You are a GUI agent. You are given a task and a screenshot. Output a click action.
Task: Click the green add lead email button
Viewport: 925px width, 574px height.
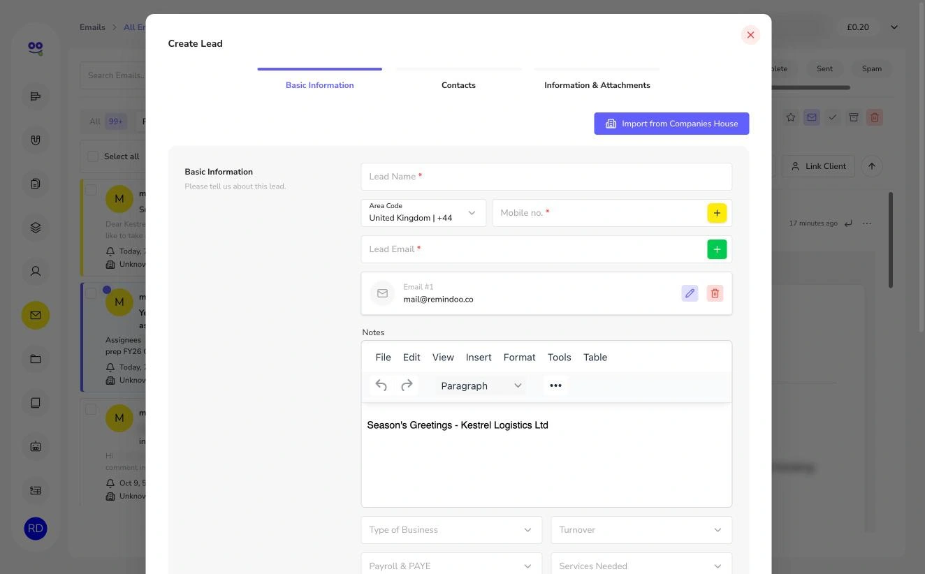point(717,249)
